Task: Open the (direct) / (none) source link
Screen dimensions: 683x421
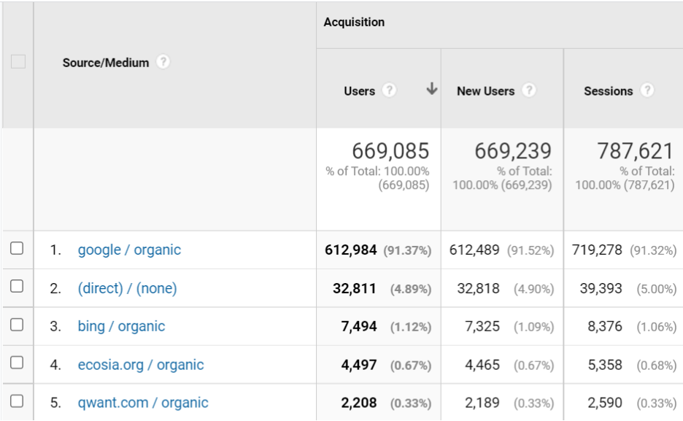Action: pyautogui.click(x=127, y=288)
